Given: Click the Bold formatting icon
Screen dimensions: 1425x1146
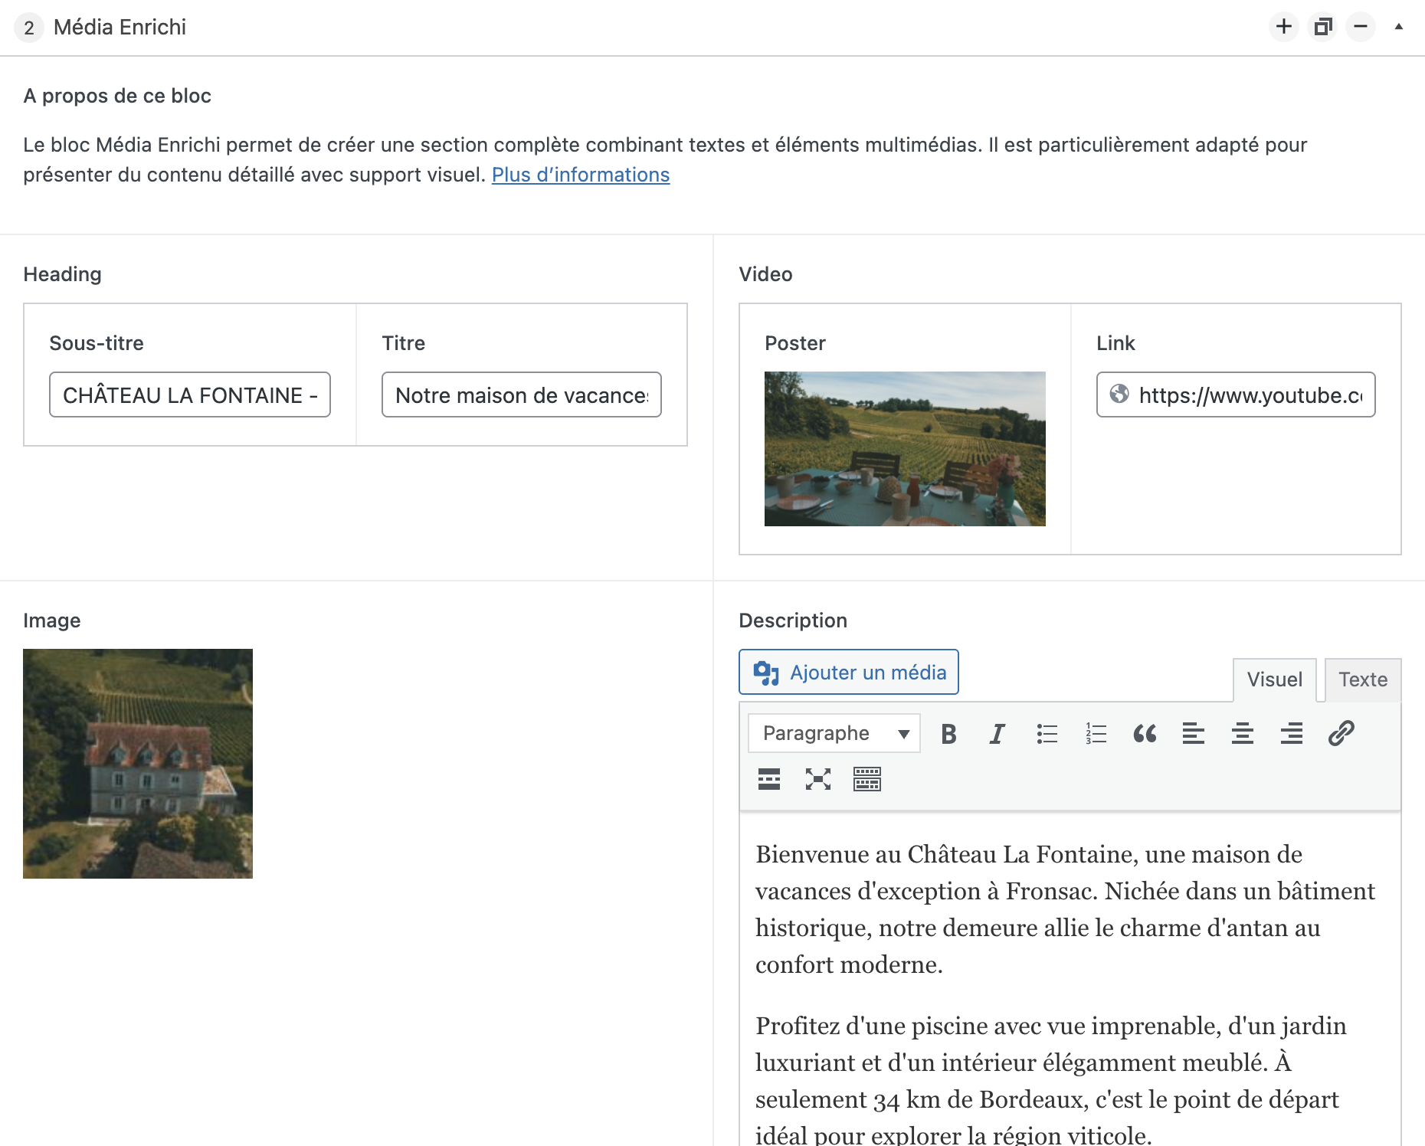Looking at the screenshot, I should 948,734.
